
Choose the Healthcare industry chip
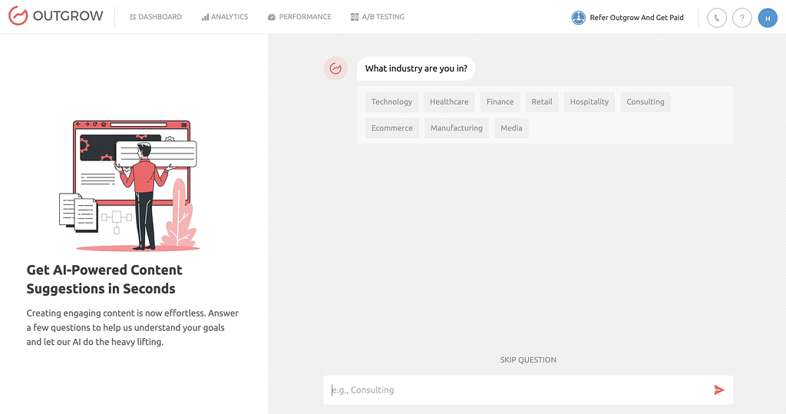(449, 101)
